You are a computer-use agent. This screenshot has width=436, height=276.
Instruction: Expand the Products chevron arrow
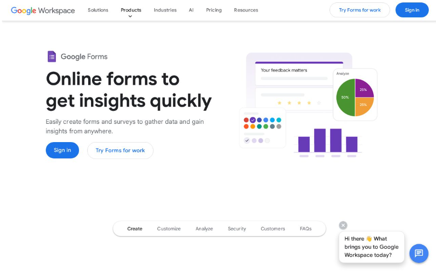pyautogui.click(x=130, y=16)
